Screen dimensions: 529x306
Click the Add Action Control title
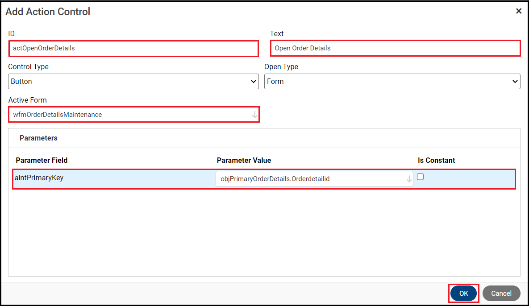(x=48, y=12)
